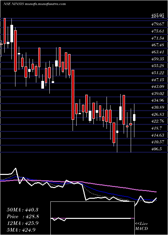Click the 463.41 price axis label
This screenshot has width=168, height=235.
[157, 52]
